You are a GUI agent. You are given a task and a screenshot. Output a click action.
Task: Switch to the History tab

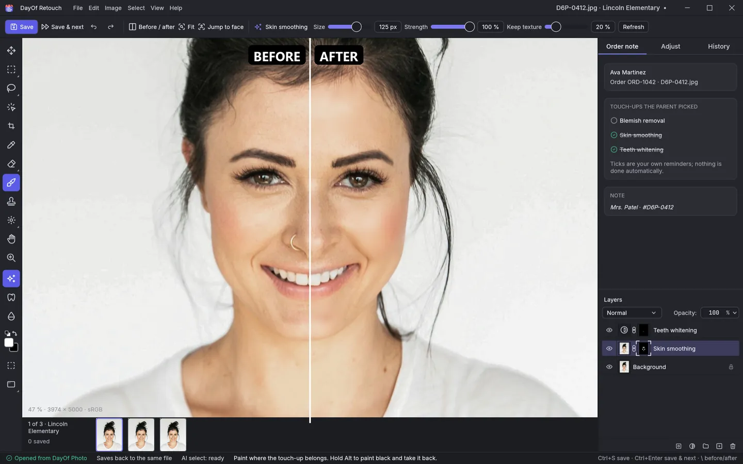(719, 46)
